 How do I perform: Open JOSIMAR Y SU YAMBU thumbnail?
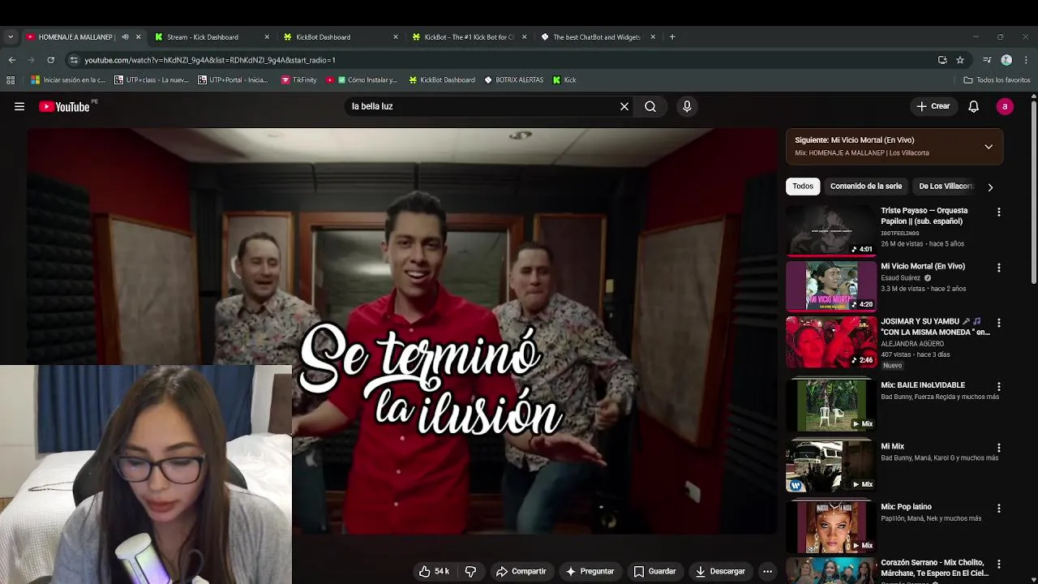pyautogui.click(x=831, y=341)
